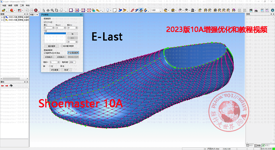The height and width of the screenshot is (150, 275).
Task: Select the 左 foot radio button
Action: (50, 66)
